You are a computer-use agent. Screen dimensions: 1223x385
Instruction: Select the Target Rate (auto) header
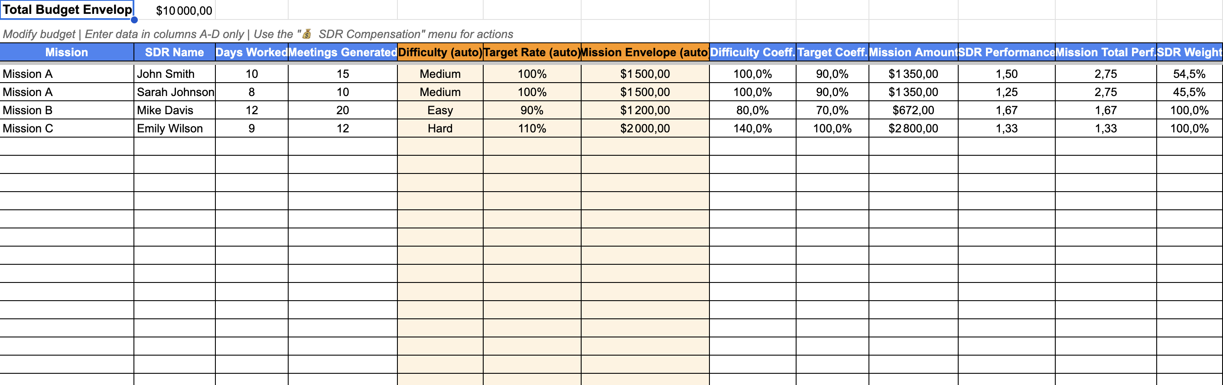click(532, 52)
